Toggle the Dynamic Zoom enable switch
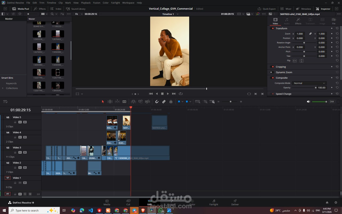342x214 pixels. coord(272,72)
